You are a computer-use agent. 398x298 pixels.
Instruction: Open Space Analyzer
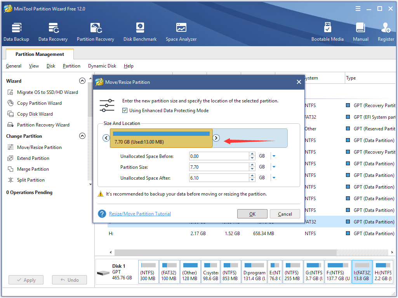tap(181, 32)
